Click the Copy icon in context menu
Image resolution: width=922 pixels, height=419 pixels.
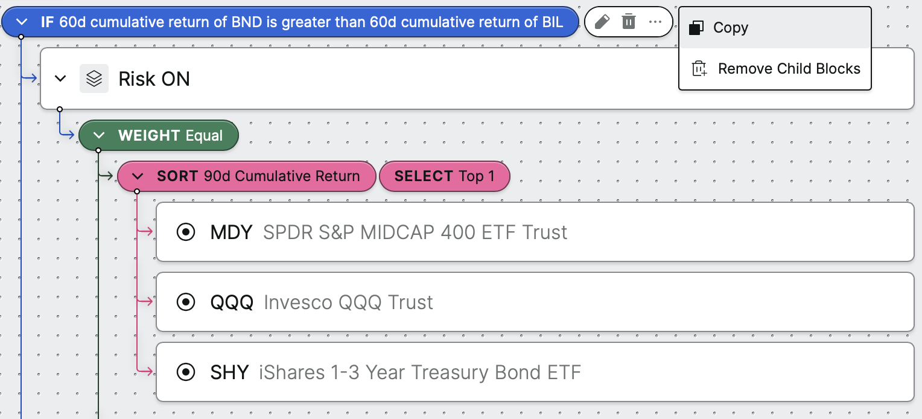[696, 28]
